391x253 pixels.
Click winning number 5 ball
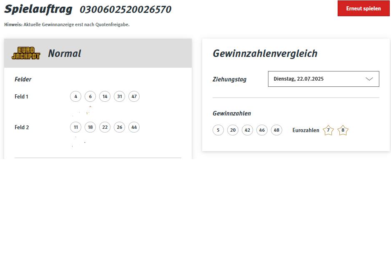pyautogui.click(x=218, y=130)
